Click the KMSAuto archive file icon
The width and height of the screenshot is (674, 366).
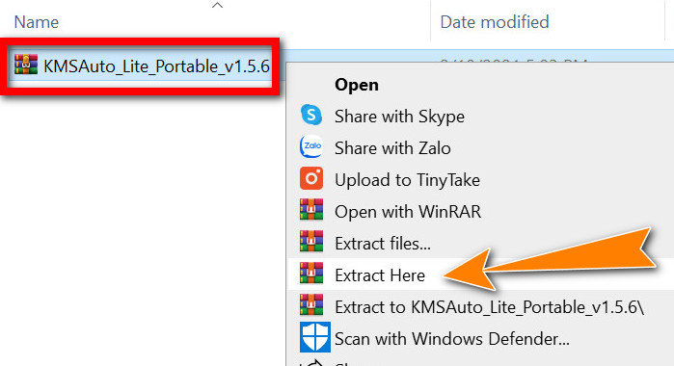pyautogui.click(x=26, y=65)
